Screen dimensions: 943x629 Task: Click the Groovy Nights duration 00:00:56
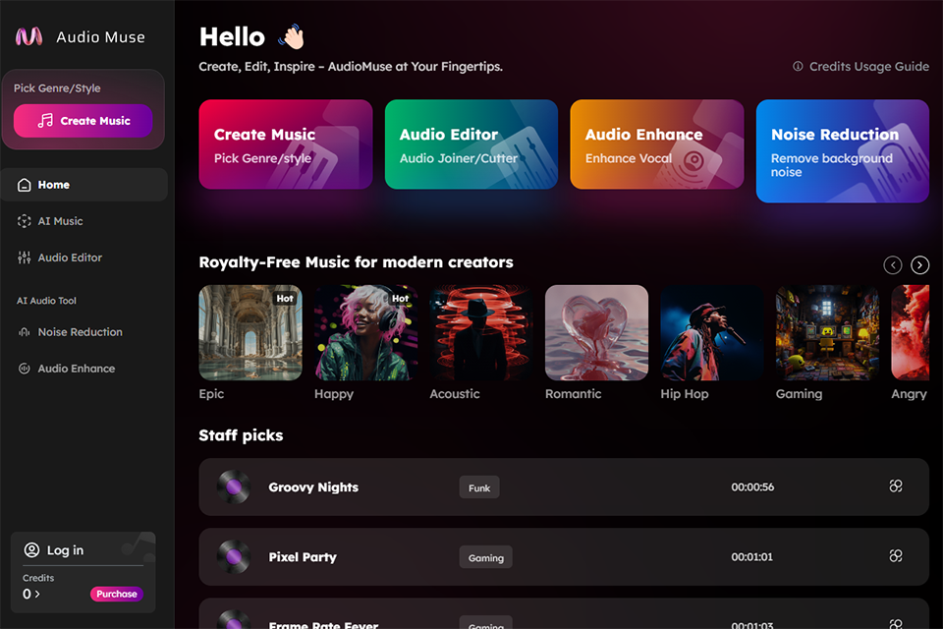[x=752, y=486]
